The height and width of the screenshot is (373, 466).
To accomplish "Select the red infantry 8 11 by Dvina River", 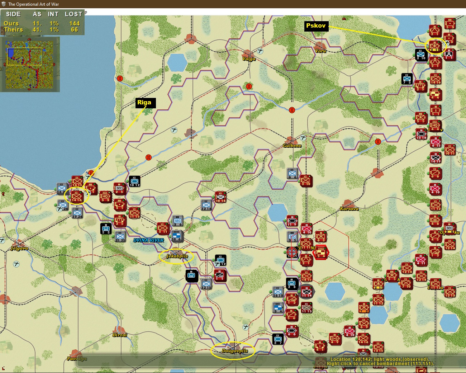I will click(x=162, y=228).
